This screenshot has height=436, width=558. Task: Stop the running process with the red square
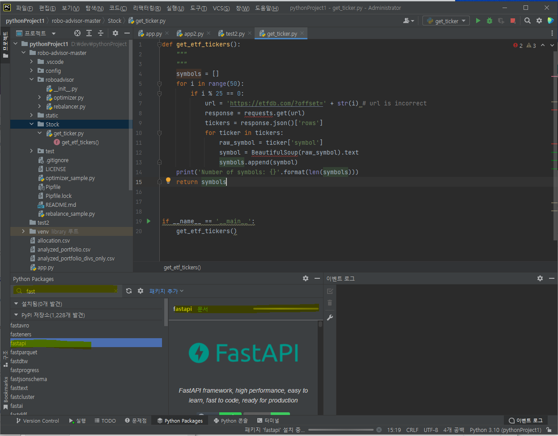point(513,21)
